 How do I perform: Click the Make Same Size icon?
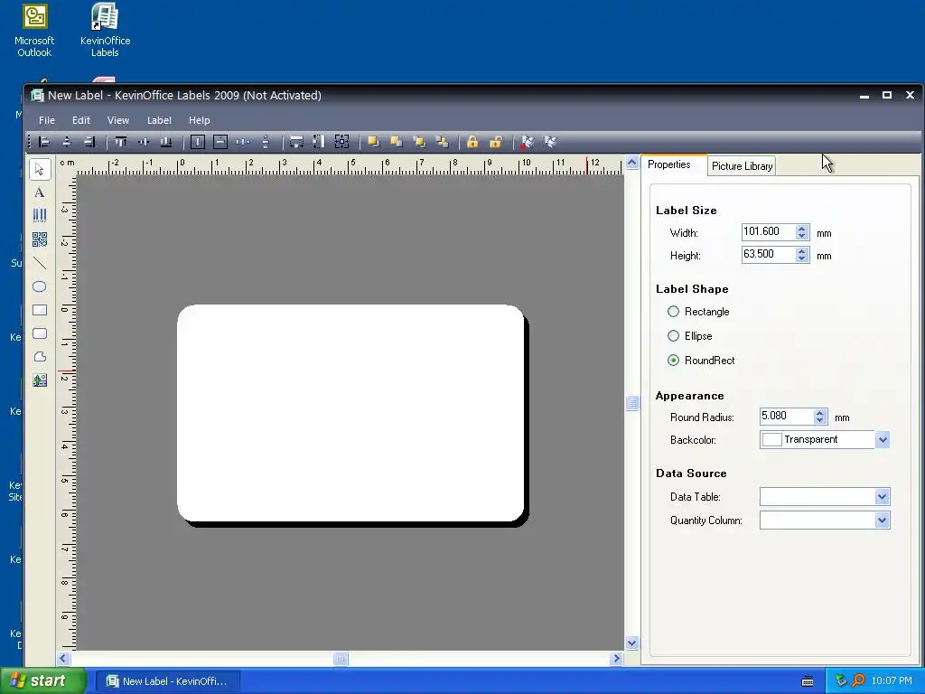(341, 142)
